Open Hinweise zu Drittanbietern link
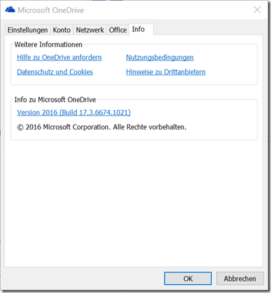This screenshot has width=271, height=293. 166,72
